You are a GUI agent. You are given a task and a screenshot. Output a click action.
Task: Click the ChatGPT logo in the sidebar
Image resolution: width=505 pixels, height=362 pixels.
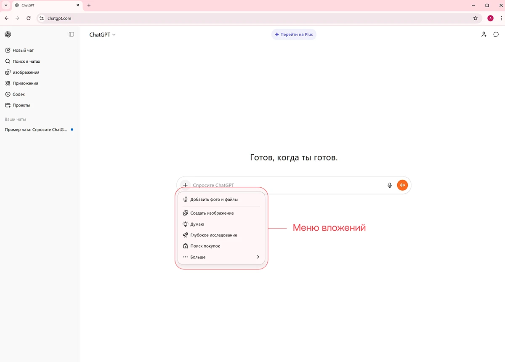8,35
